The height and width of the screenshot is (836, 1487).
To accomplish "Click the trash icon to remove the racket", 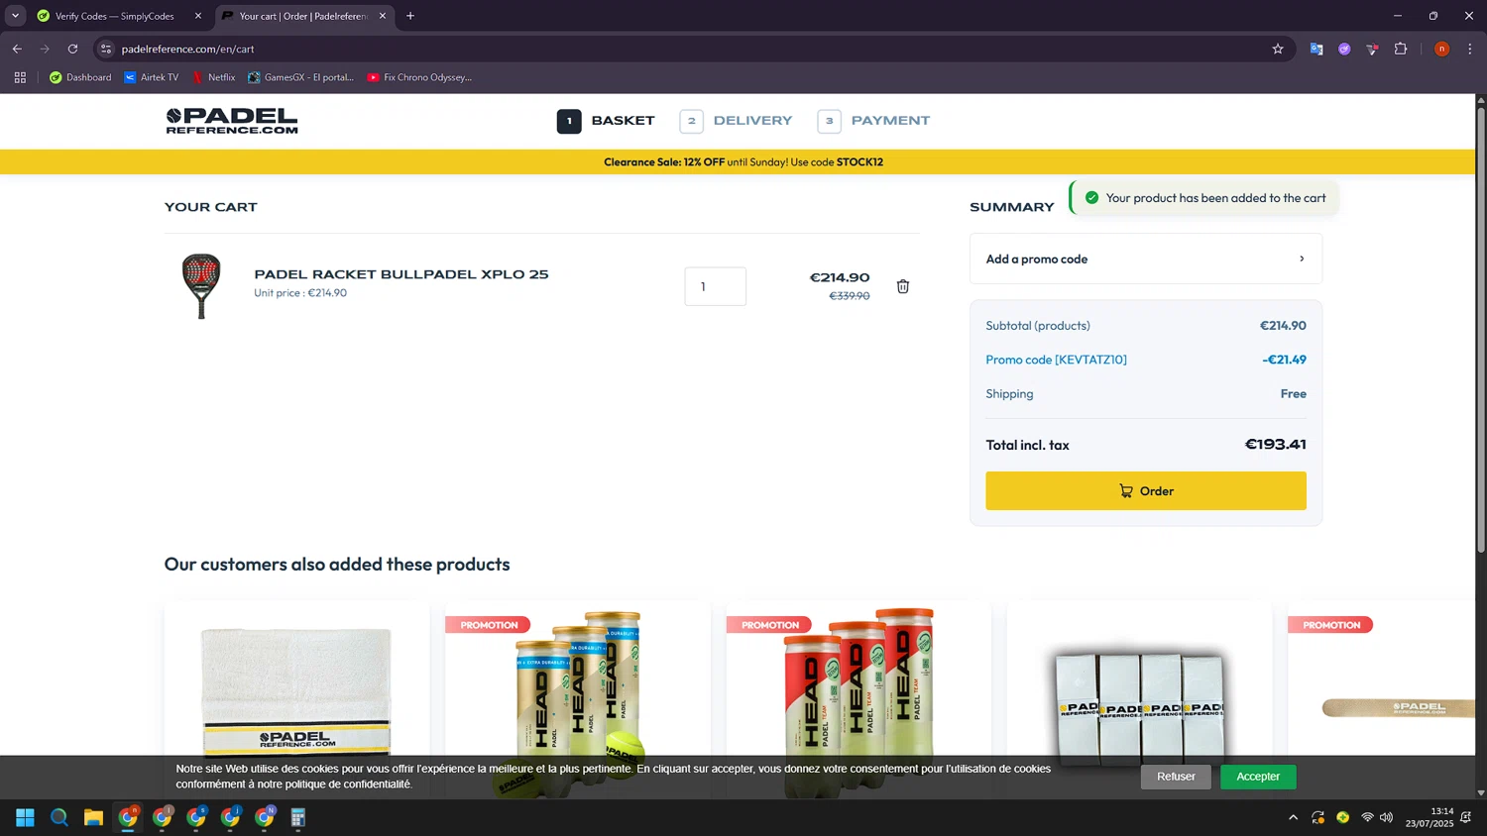I will 902,286.
